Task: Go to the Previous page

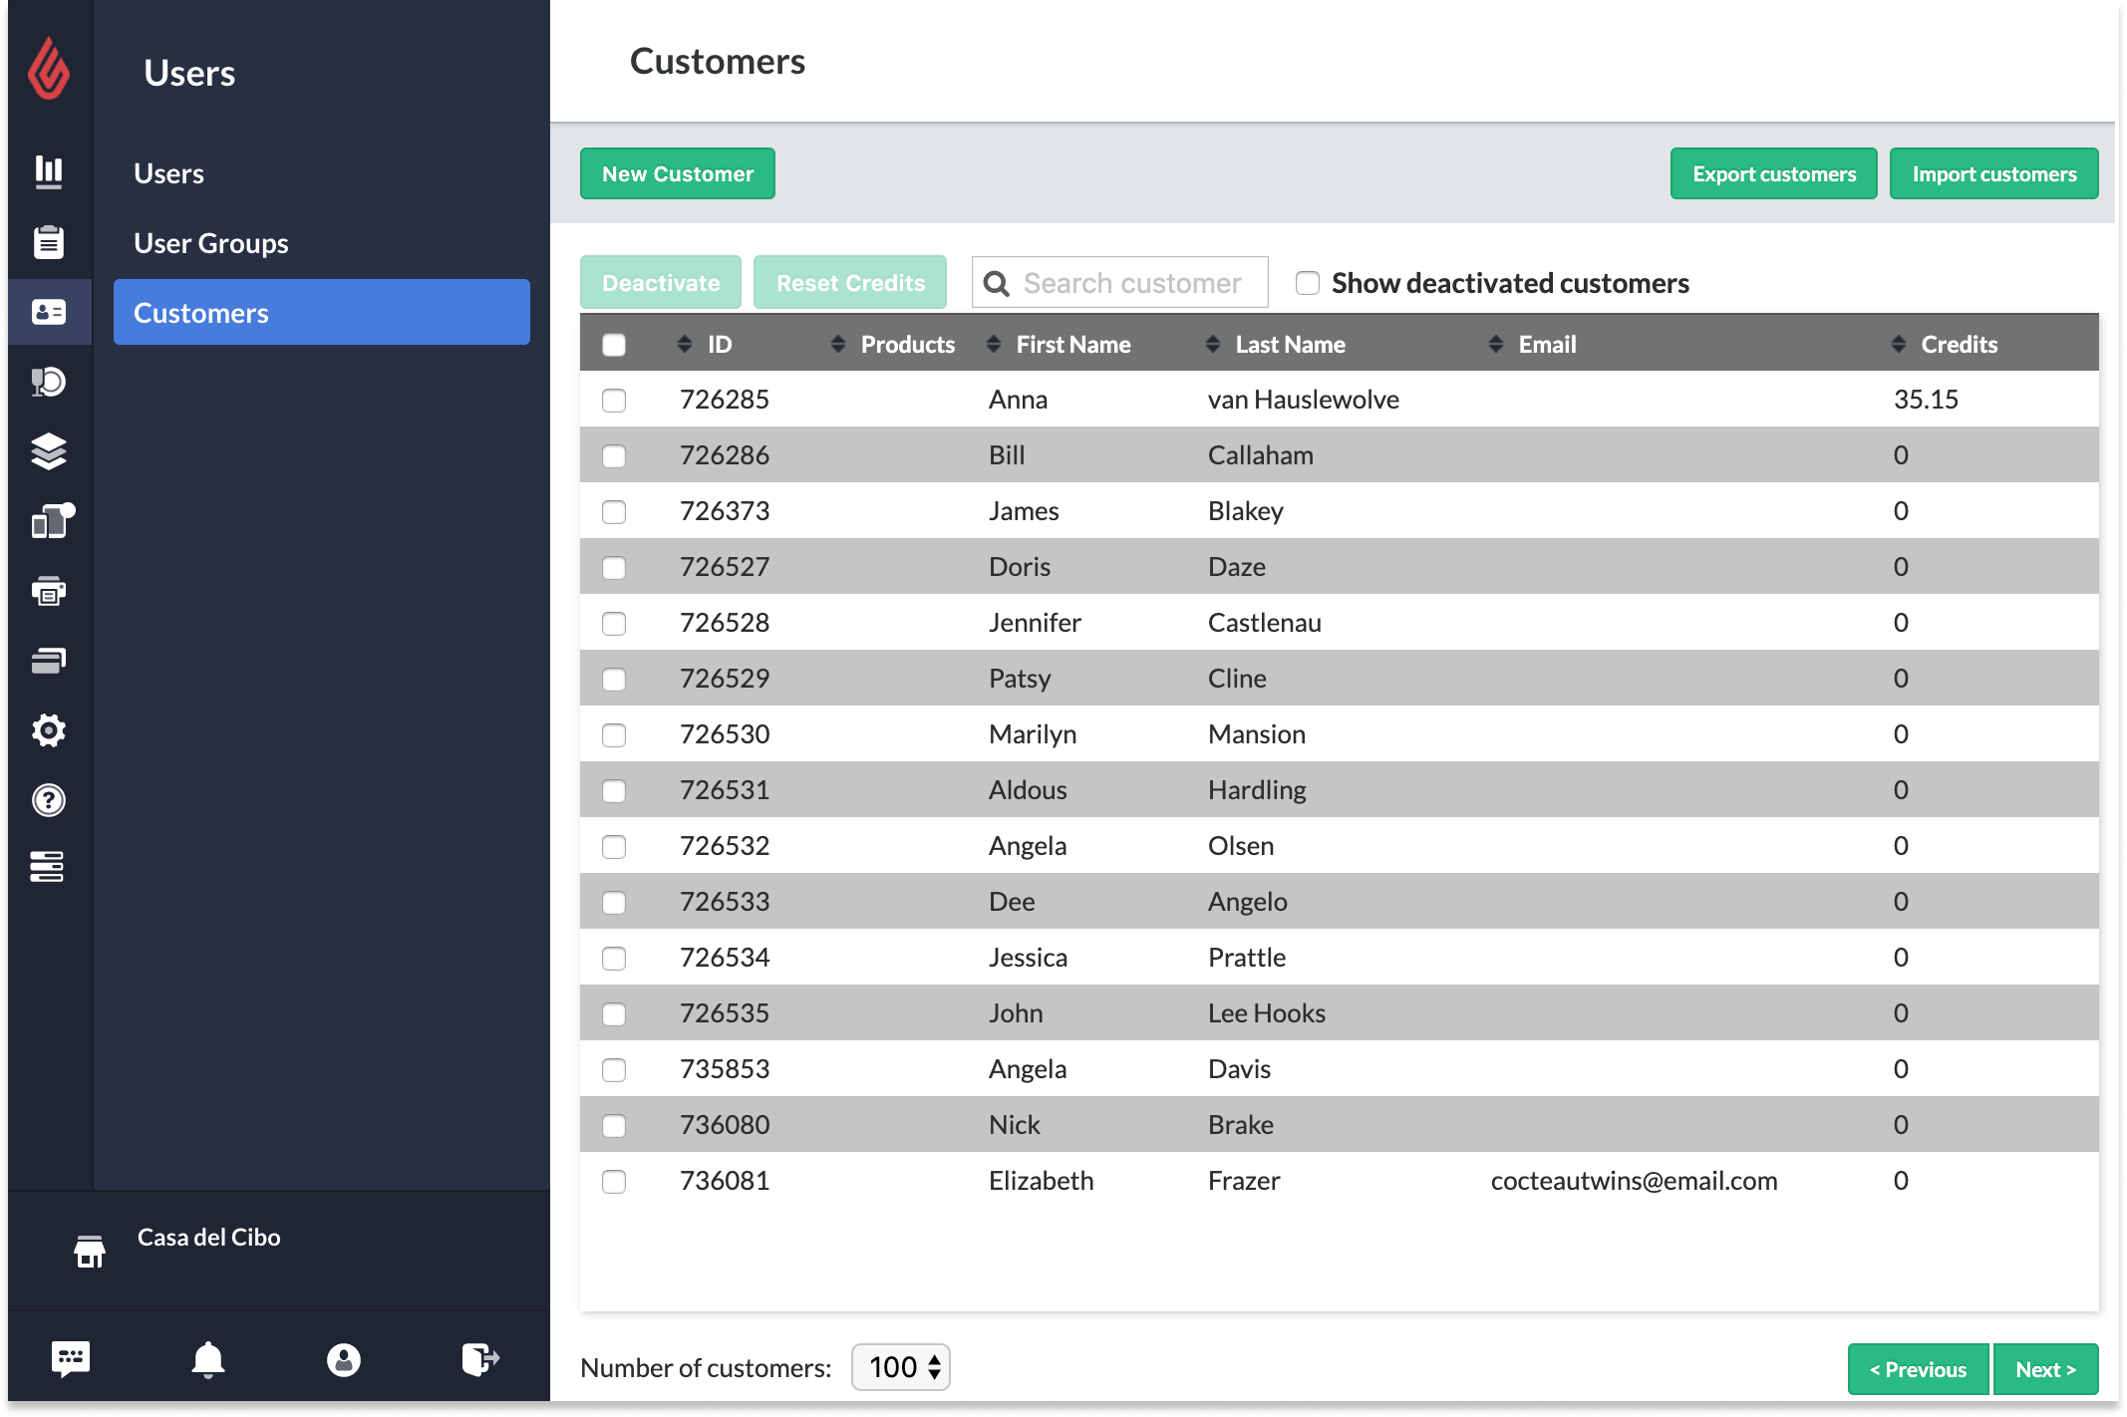Action: coord(1919,1369)
